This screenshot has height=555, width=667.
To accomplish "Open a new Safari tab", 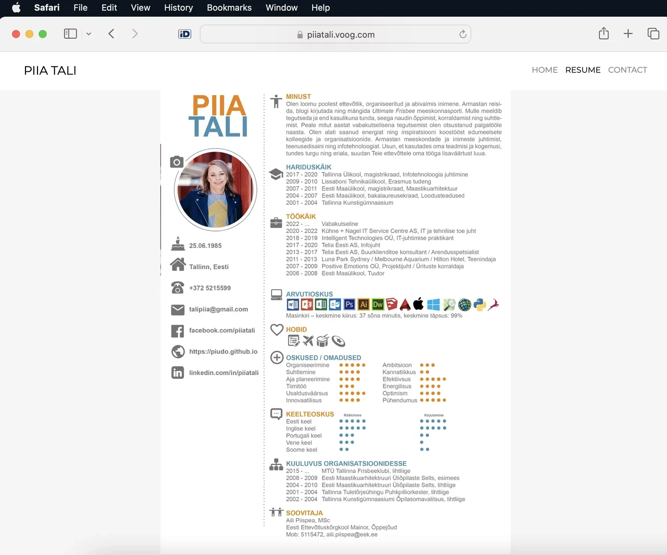I will (628, 34).
